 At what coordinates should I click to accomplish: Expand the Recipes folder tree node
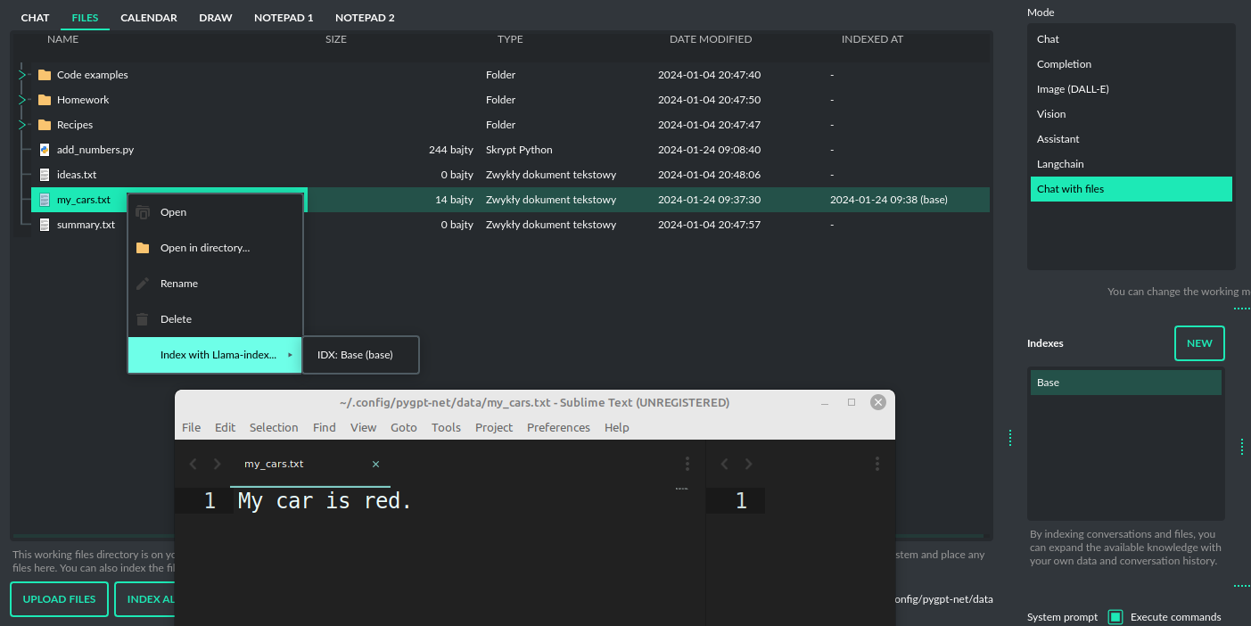coord(22,125)
